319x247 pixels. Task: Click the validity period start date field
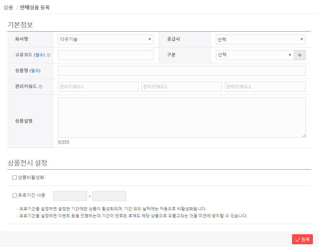point(70,196)
